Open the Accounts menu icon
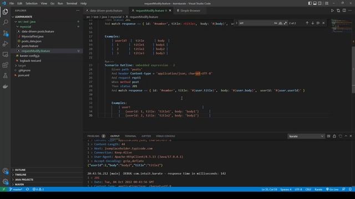This screenshot has width=355, height=199. [x=5, y=171]
